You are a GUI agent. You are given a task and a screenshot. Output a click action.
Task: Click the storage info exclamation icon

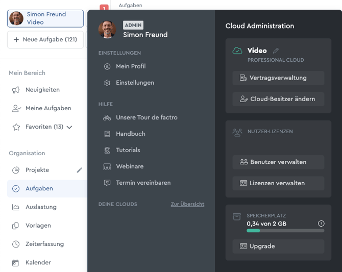[x=321, y=224]
